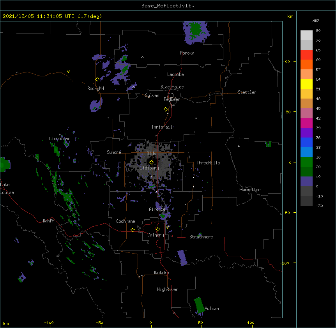Screen dimensions: 336x328
Task: Select the pink 45 dBZ legend swatch
Action: (x=306, y=113)
